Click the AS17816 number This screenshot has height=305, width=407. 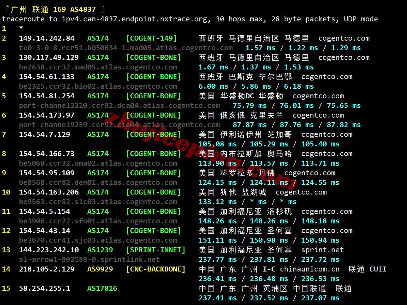[102, 288]
